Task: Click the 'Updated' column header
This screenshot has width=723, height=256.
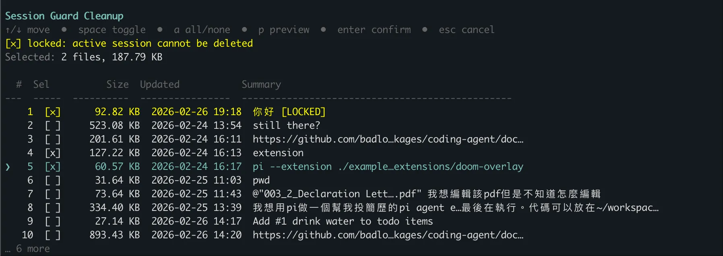Action: click(x=159, y=85)
